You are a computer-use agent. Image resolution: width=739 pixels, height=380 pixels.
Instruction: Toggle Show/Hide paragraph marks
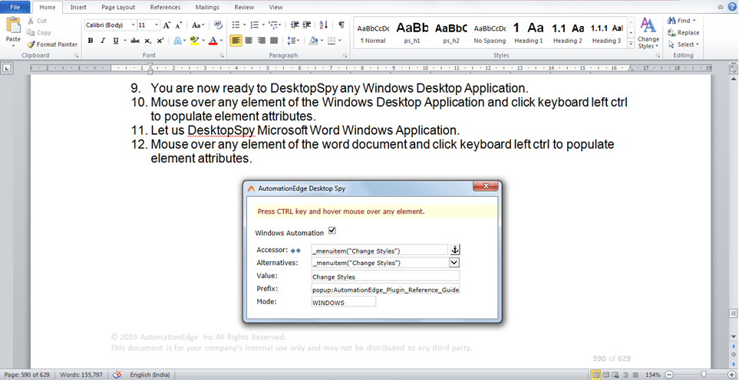point(341,25)
